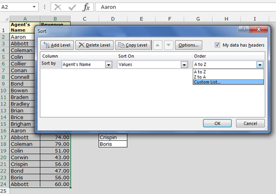Collapse the Order dropdown arrow
The image size is (276, 194).
point(260,65)
